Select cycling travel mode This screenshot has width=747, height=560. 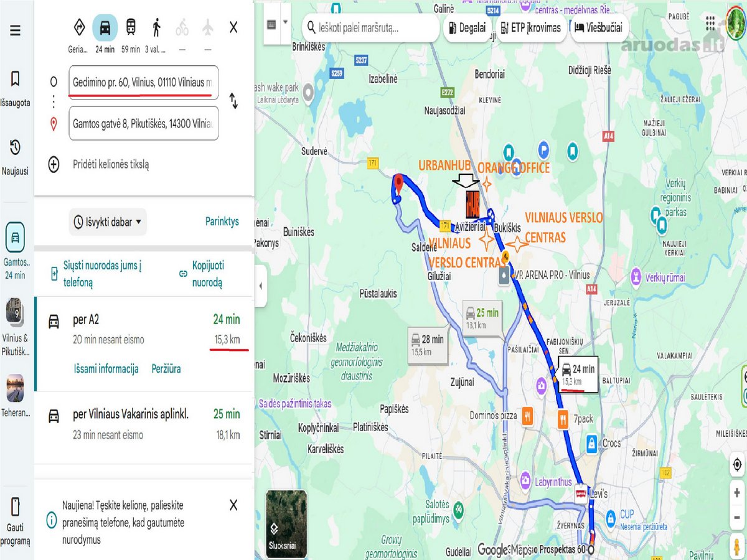pyautogui.click(x=182, y=27)
